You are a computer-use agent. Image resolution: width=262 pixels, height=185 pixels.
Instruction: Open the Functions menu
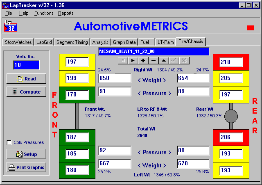[44, 13]
